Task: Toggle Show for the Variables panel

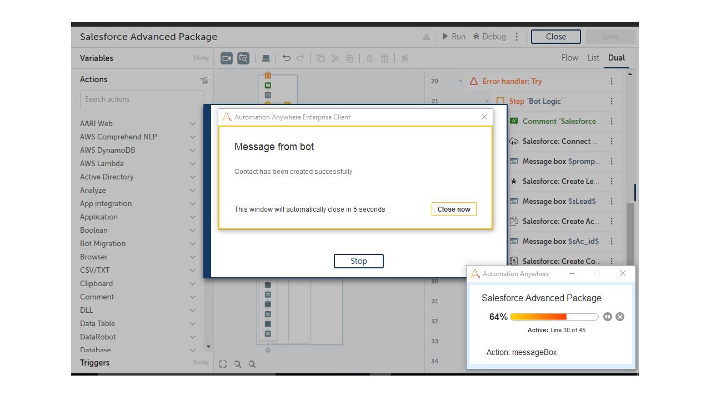Action: pyautogui.click(x=201, y=58)
